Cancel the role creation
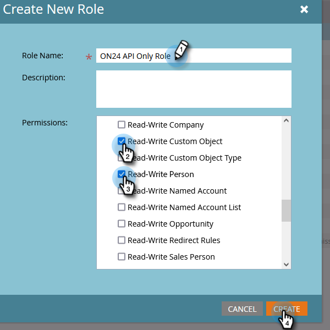The height and width of the screenshot is (330, 330). click(242, 309)
